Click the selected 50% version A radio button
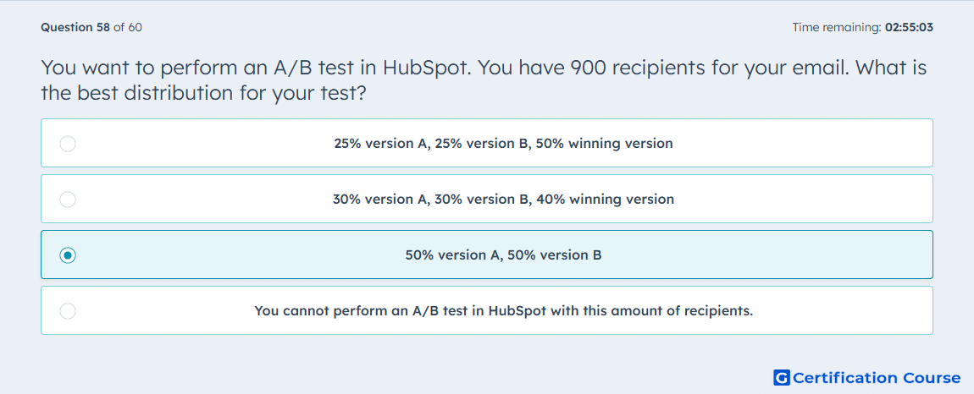This screenshot has width=974, height=394. coord(68,255)
